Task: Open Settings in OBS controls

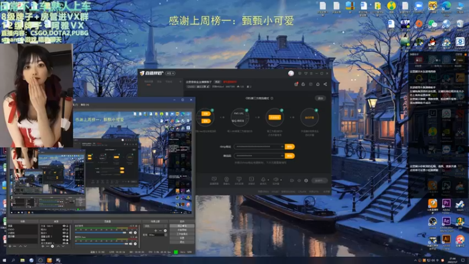Action: click(x=182, y=238)
